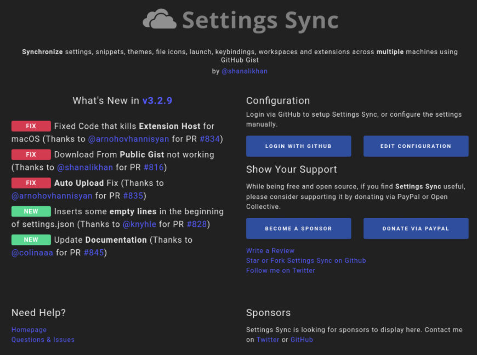
Task: Open the Homepage help link
Action: tap(29, 330)
